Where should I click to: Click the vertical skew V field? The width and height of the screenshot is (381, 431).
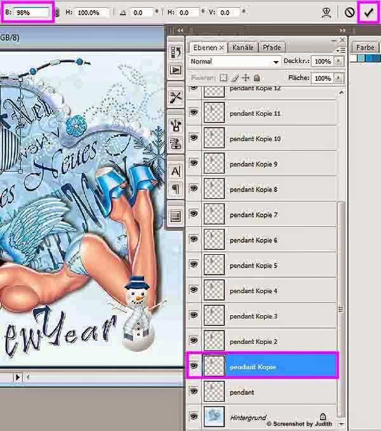point(229,13)
